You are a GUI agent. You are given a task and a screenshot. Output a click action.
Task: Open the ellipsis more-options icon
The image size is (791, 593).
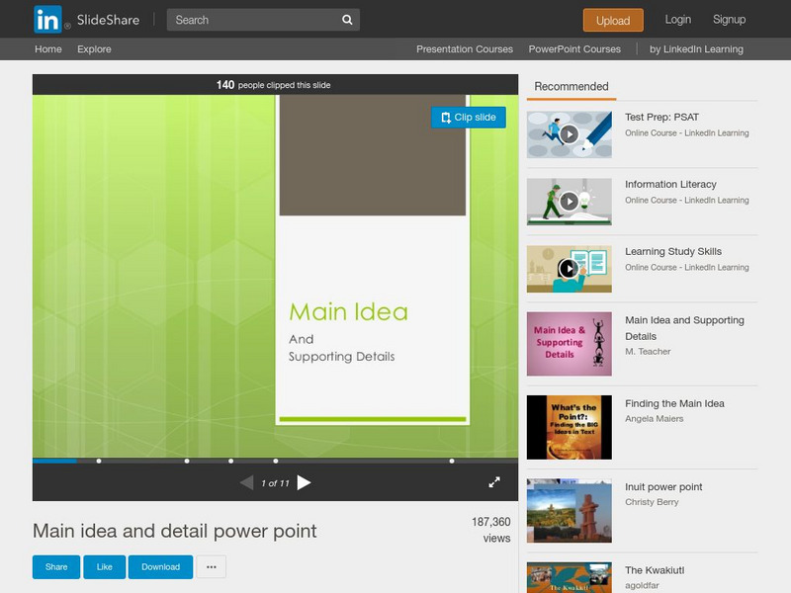(x=211, y=566)
